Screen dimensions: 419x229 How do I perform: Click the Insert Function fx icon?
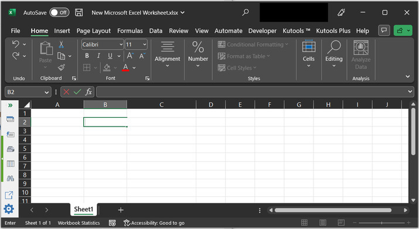coord(88,92)
